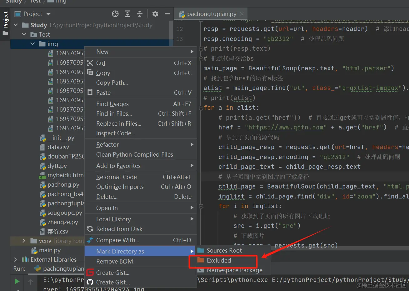Select Clean Python Compiled Files
409x291 pixels.
141,154
